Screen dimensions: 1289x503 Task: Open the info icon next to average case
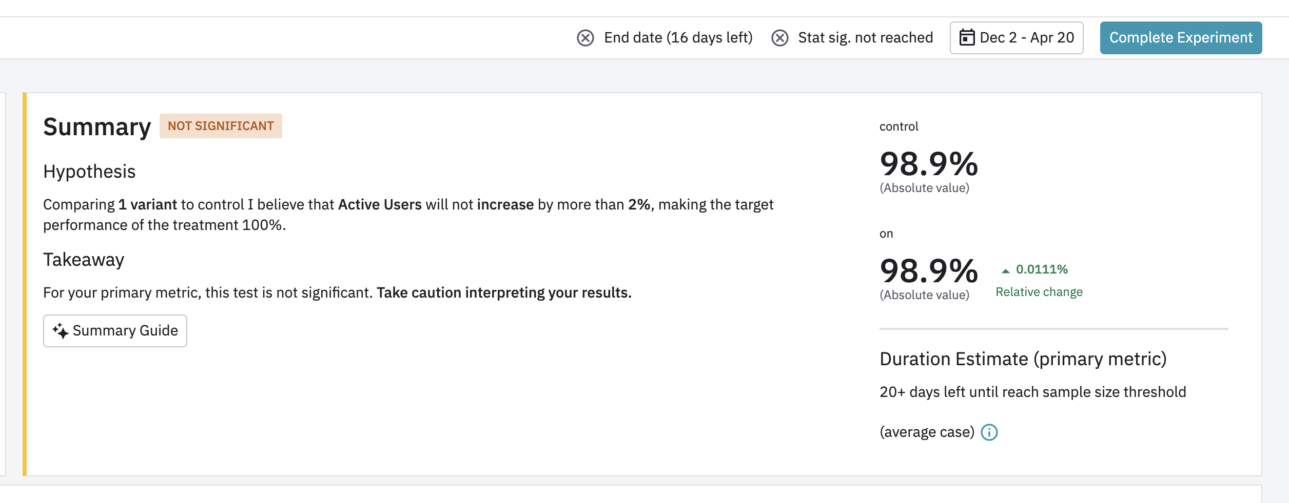coord(989,433)
